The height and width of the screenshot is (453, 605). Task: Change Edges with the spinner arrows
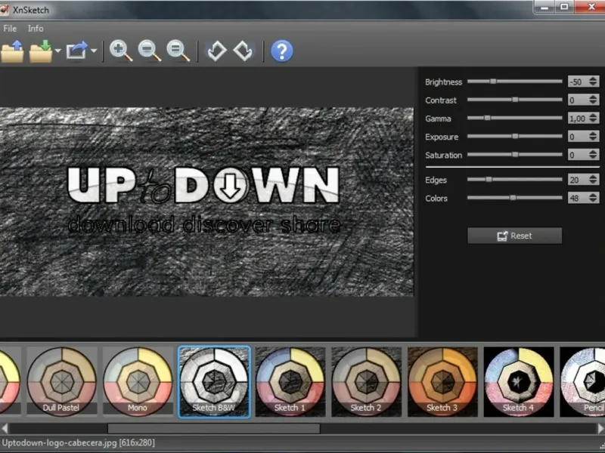[x=594, y=180]
